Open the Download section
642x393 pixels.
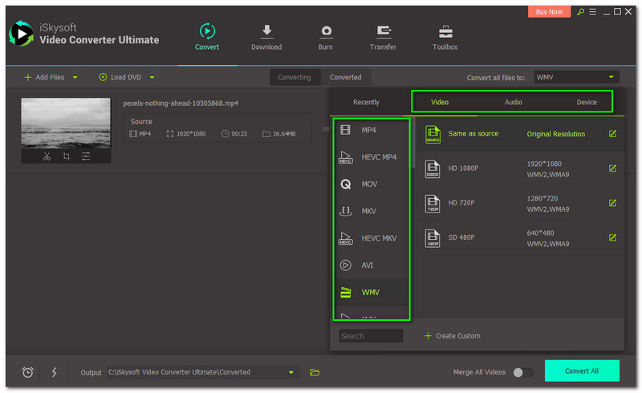[x=266, y=37]
